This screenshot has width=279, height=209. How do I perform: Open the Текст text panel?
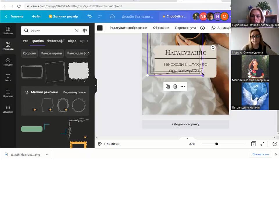point(8,78)
